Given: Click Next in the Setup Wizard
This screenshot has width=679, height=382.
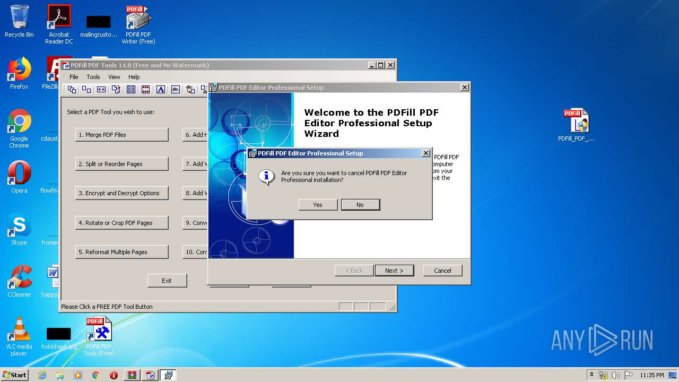Looking at the screenshot, I should pos(394,271).
